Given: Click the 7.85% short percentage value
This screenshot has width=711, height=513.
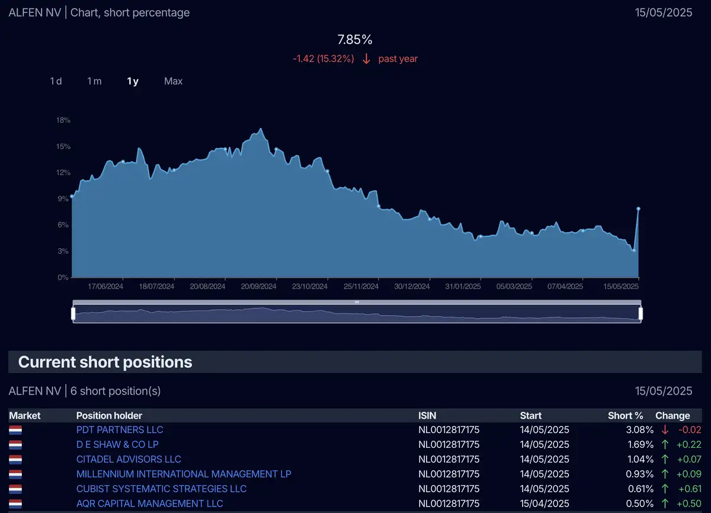Looking at the screenshot, I should (355, 40).
